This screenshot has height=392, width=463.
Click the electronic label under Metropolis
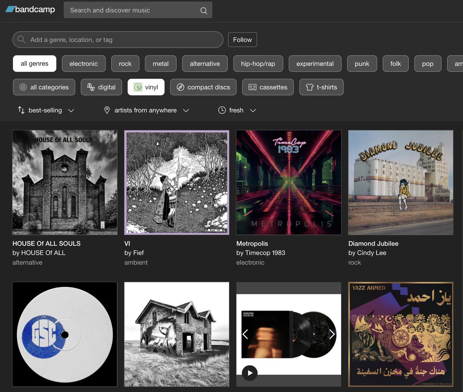point(250,262)
